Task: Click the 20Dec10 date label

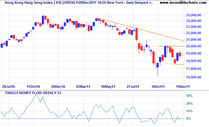Action: (x=58, y=87)
